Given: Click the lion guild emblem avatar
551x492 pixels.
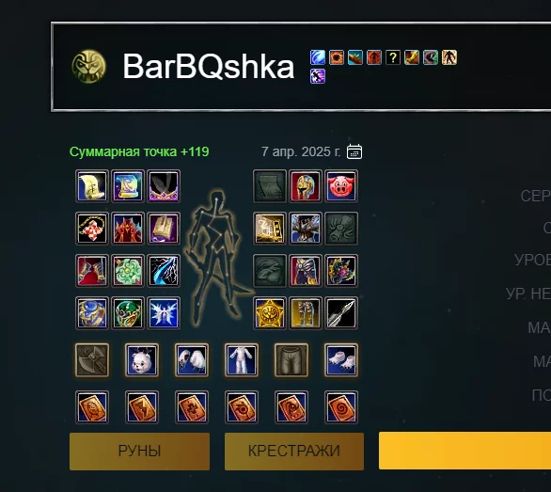Looking at the screenshot, I should pos(88,67).
